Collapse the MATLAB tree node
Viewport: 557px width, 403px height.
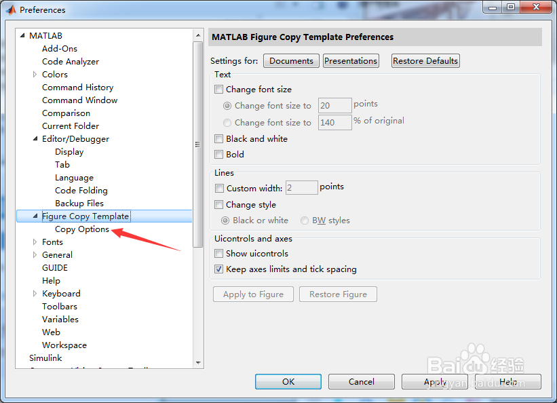22,35
